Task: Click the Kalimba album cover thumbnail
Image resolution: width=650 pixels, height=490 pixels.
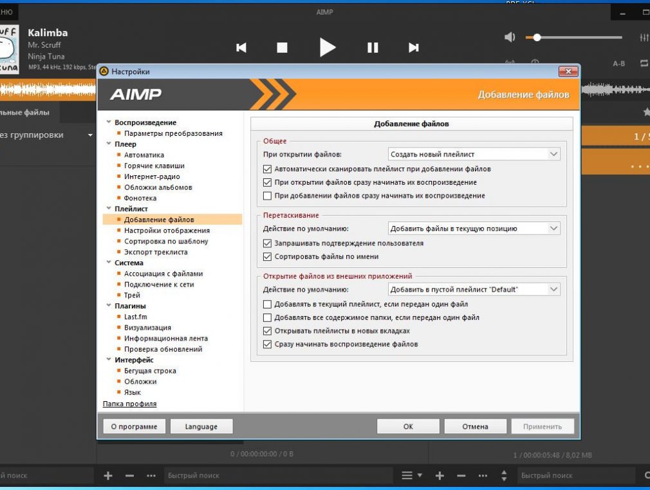Action: (9, 49)
